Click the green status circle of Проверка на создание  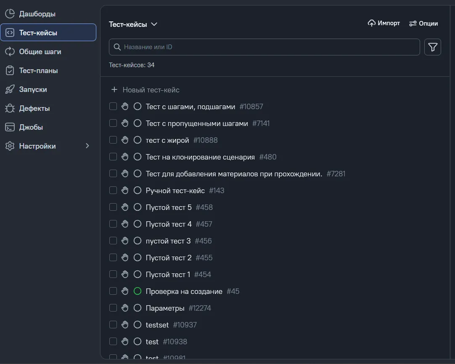tap(138, 291)
